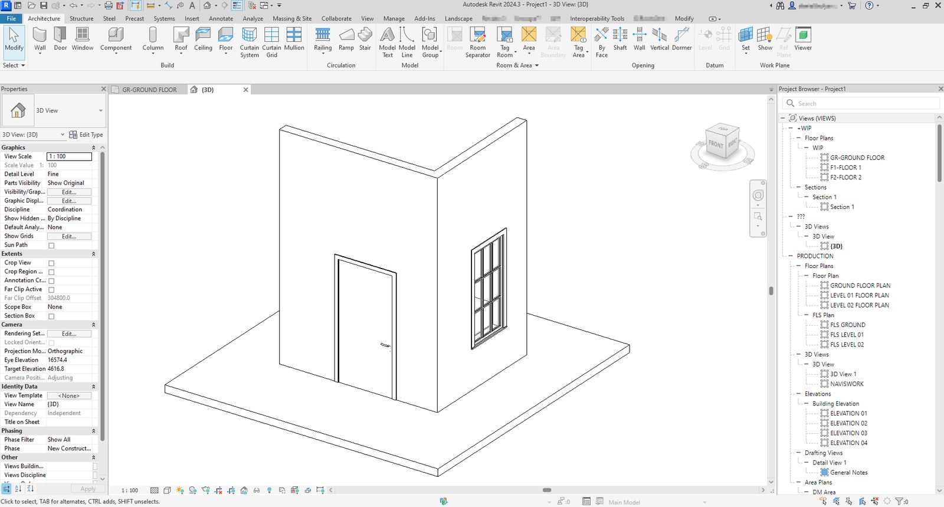The width and height of the screenshot is (944, 507).
Task: Select the Door tool
Action: [60, 40]
